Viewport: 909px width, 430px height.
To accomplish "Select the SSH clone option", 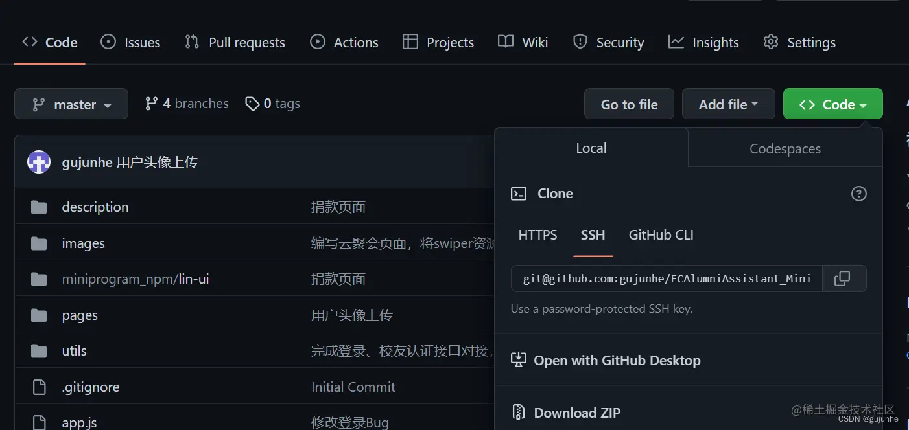I will (x=593, y=235).
